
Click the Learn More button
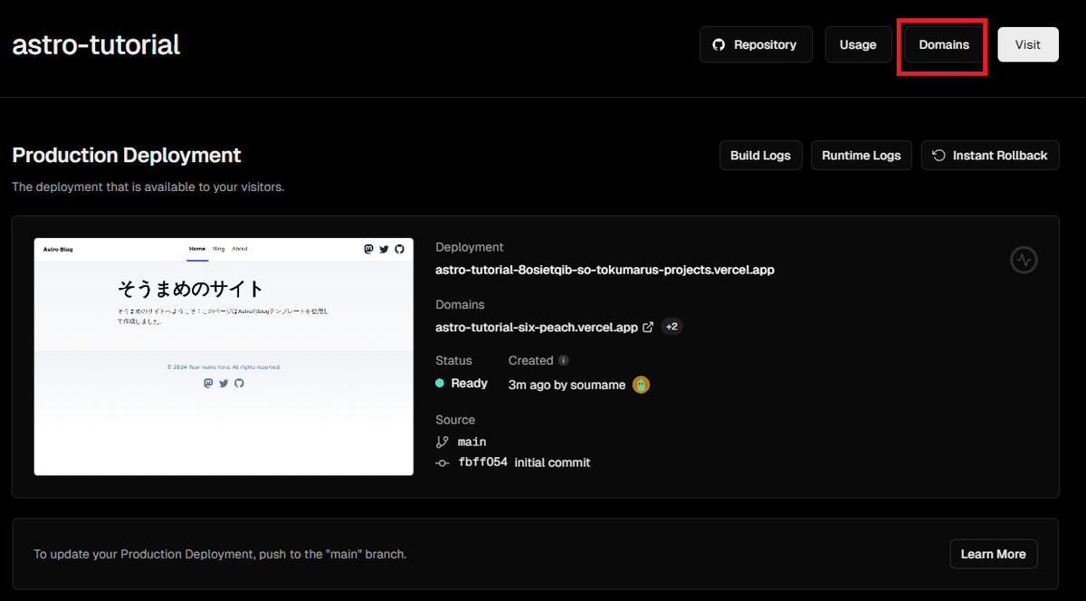pyautogui.click(x=993, y=554)
